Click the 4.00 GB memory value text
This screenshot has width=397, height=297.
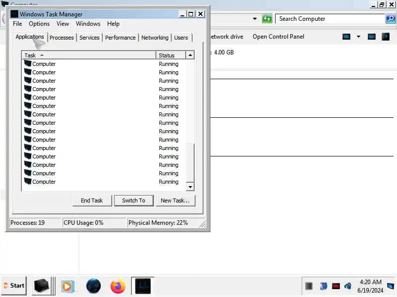(x=224, y=52)
